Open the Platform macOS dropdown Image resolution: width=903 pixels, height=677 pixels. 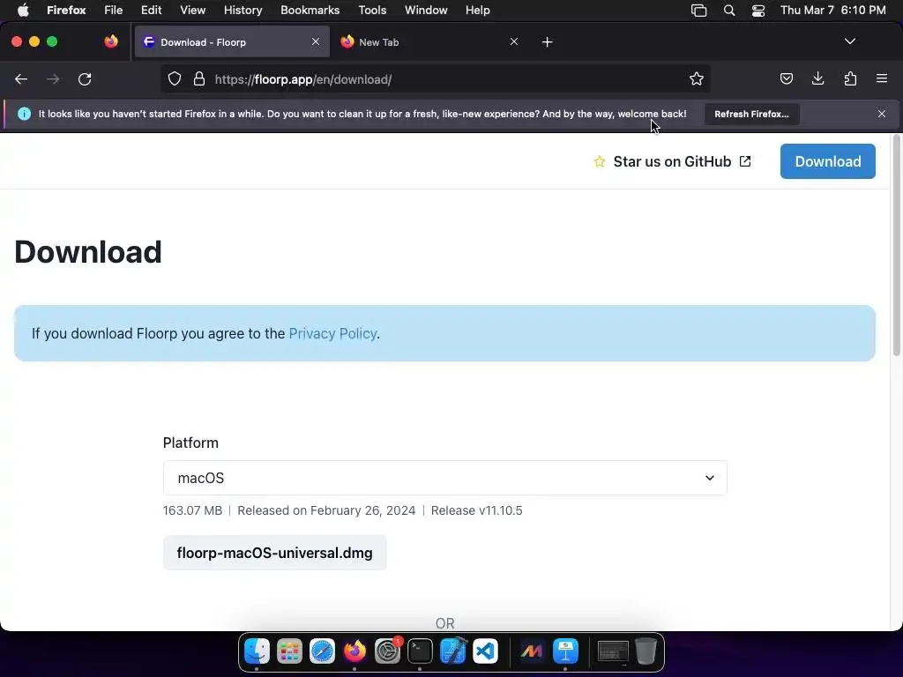click(x=444, y=478)
